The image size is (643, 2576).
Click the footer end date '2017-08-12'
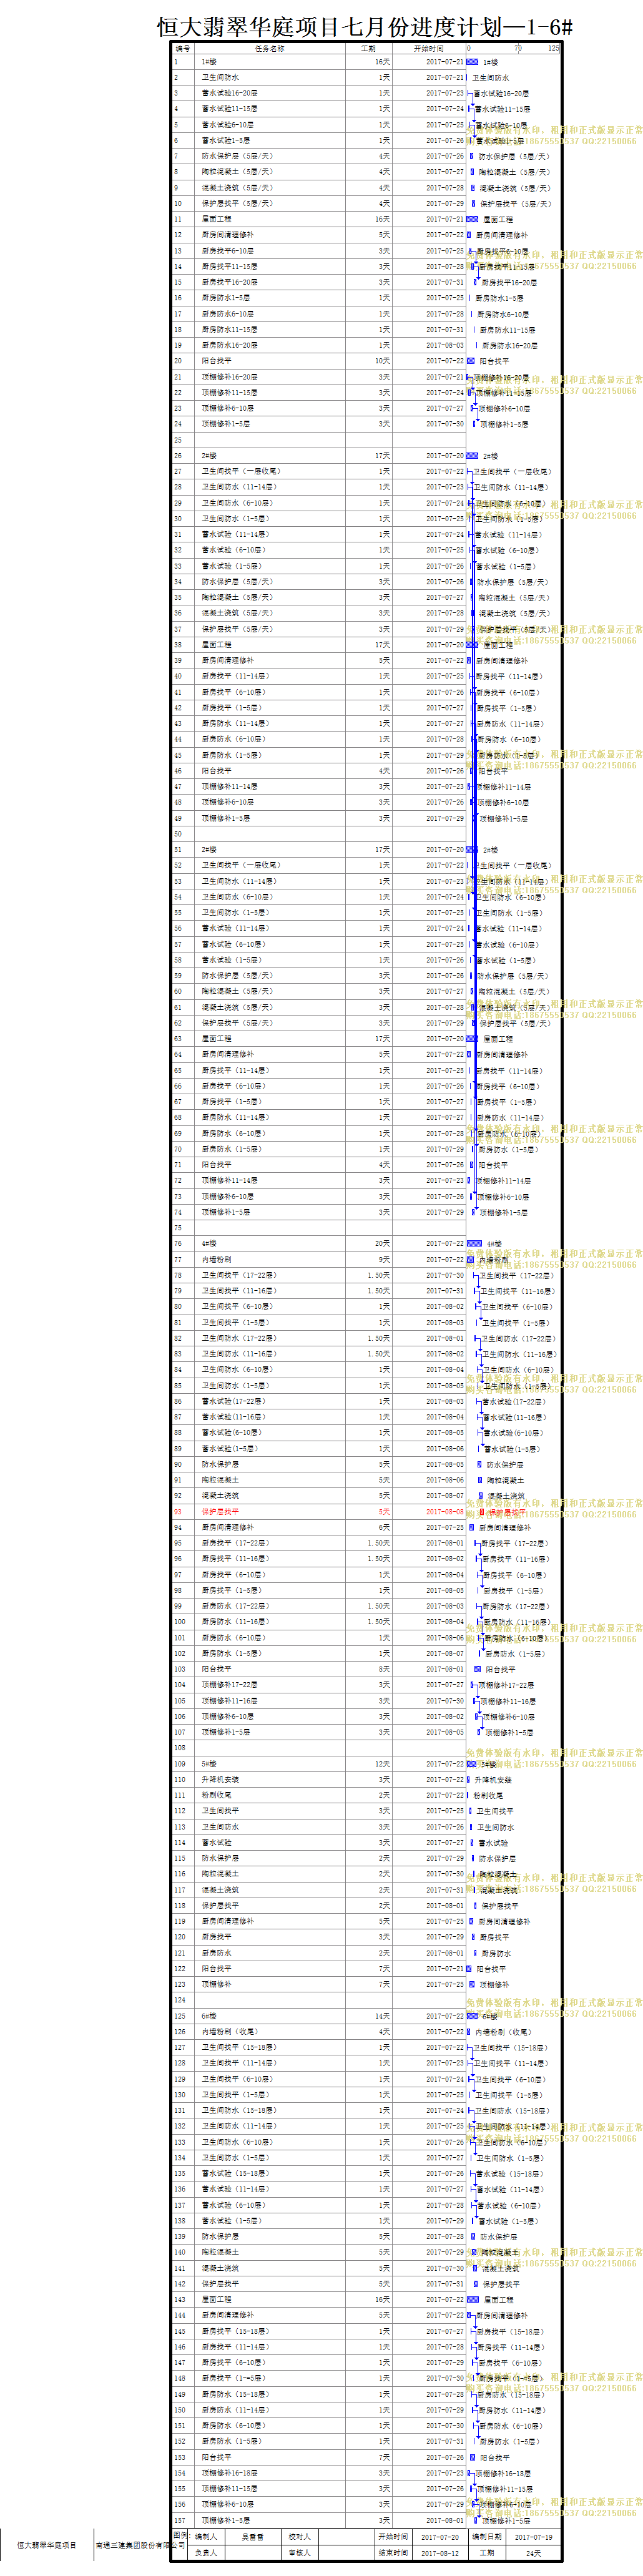(x=440, y=2553)
